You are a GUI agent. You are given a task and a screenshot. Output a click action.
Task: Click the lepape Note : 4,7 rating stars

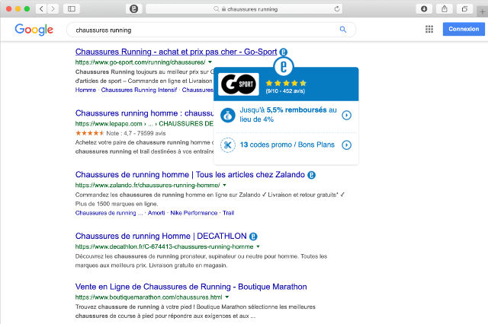coord(90,133)
